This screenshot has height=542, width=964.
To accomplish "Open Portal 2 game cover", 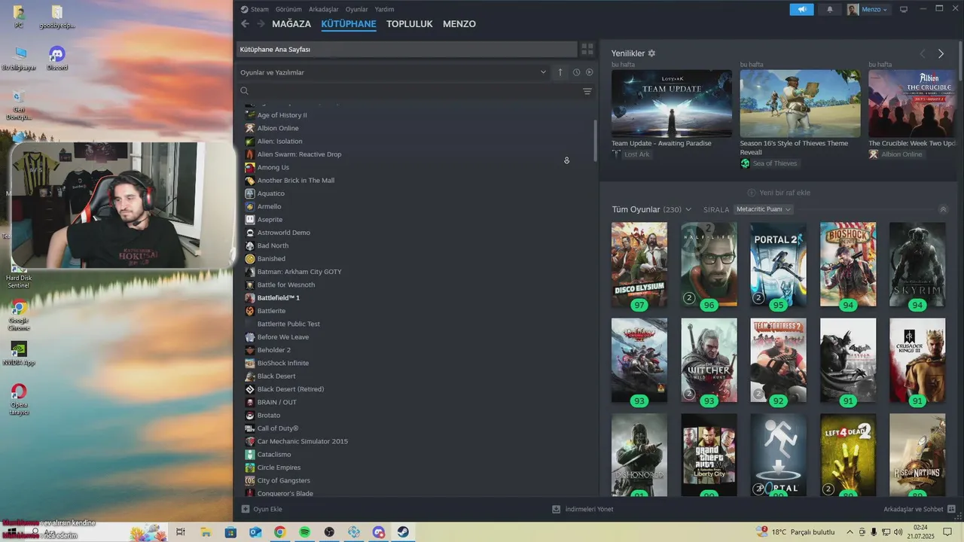I will (778, 264).
